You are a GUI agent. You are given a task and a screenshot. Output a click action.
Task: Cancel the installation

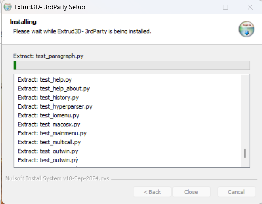[x=236, y=192]
